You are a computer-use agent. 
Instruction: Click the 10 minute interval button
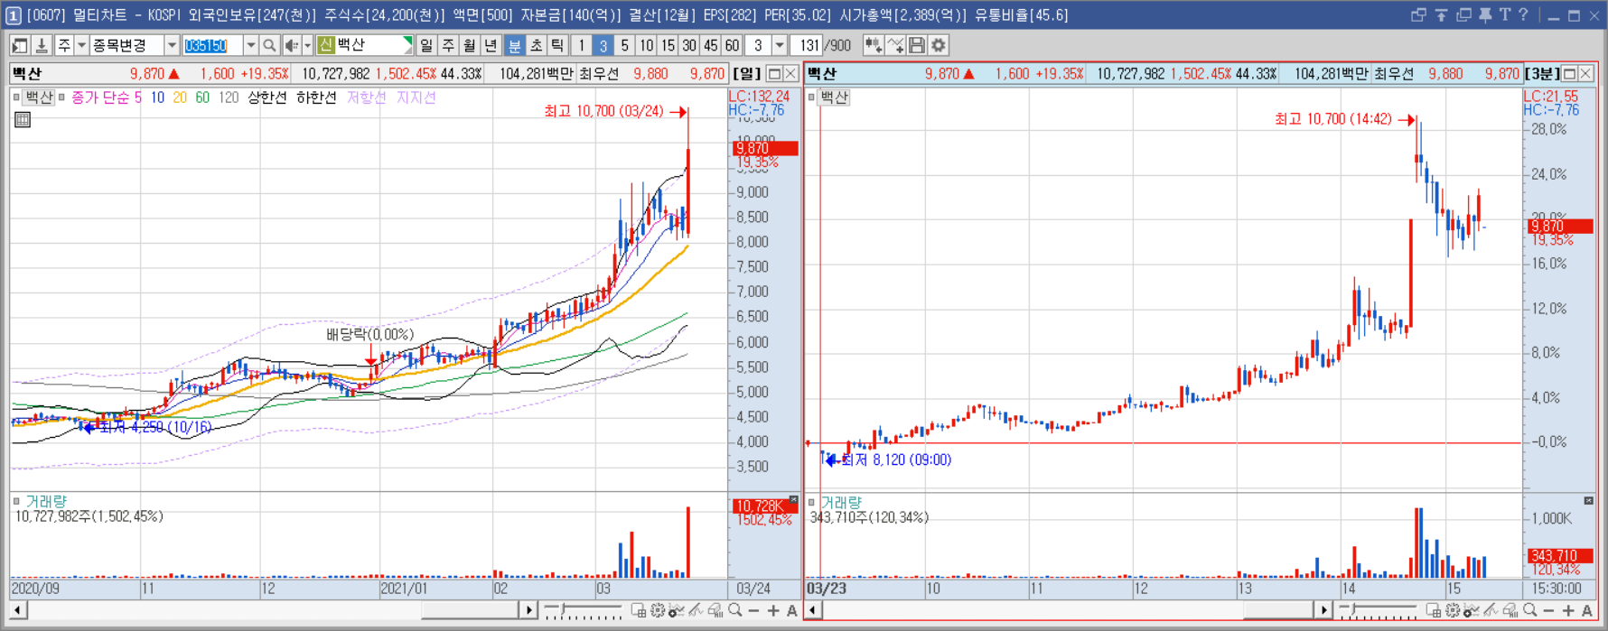pos(646,45)
